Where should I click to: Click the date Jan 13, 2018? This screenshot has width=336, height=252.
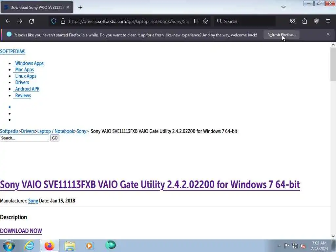(x=63, y=201)
